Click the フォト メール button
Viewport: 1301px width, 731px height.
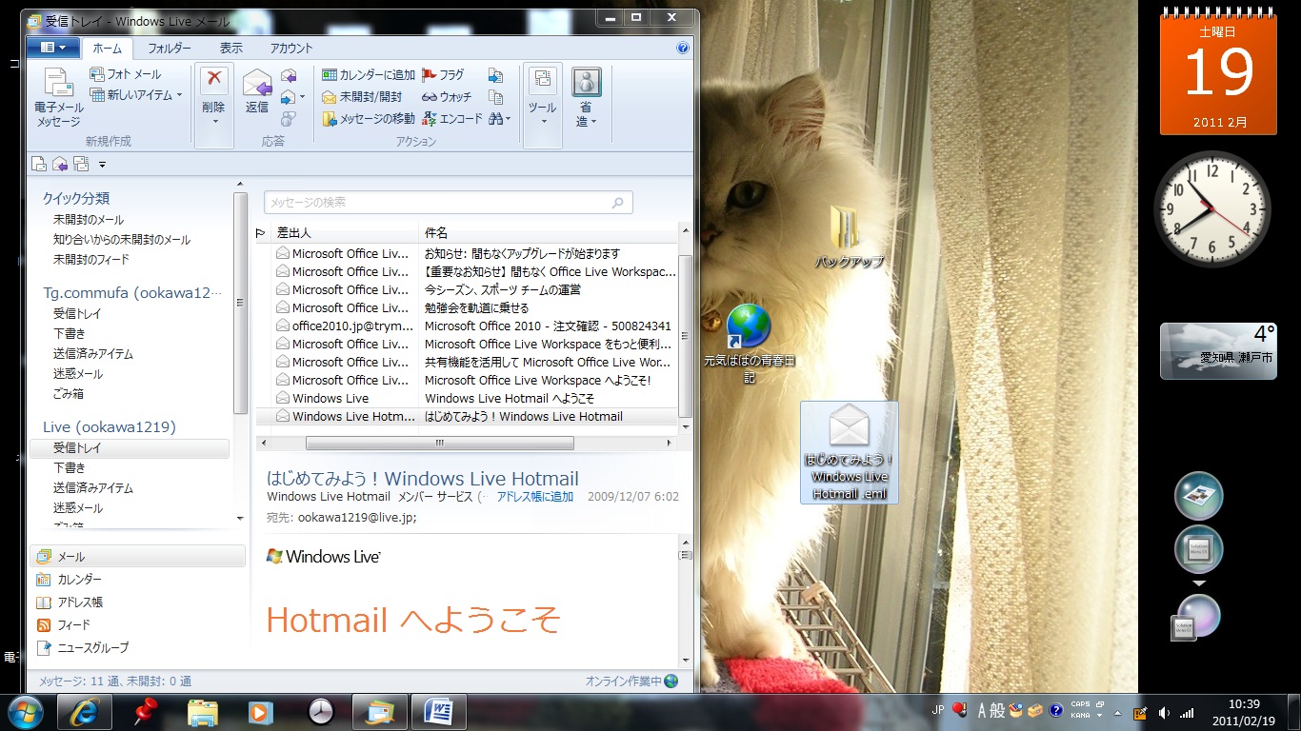pos(126,74)
